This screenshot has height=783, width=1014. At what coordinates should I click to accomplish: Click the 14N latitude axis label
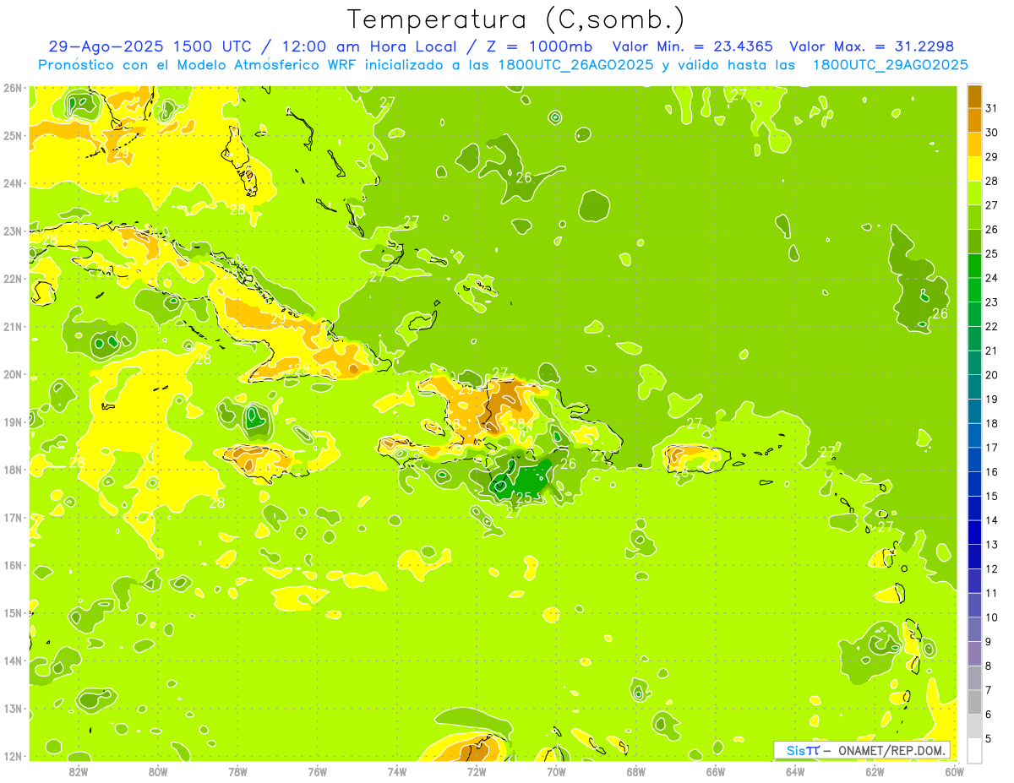pos(12,661)
